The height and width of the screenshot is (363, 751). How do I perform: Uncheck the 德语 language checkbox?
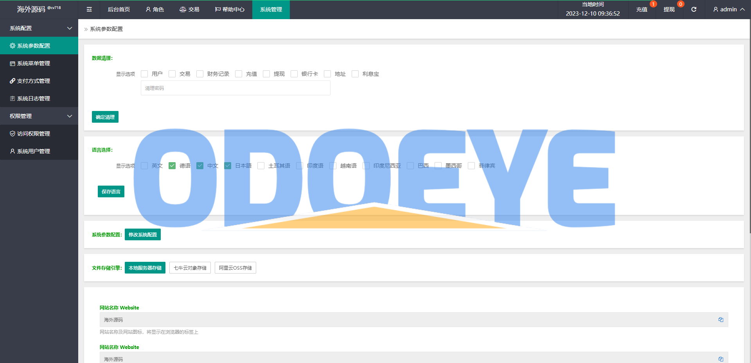pos(172,166)
